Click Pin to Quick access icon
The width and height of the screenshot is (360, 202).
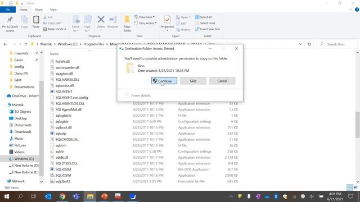point(10,24)
